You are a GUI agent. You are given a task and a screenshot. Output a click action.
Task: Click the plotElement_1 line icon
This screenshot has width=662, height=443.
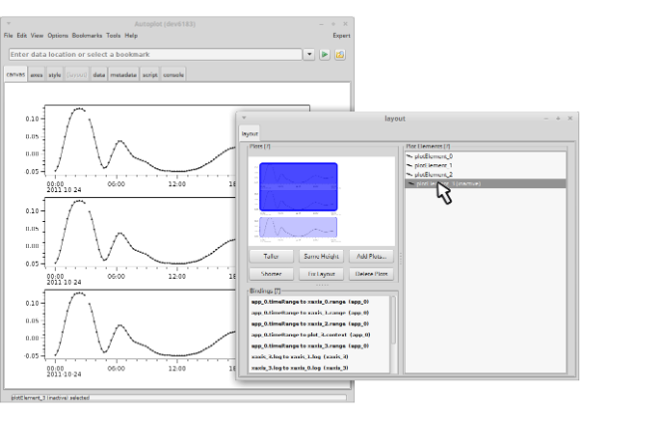(x=409, y=165)
